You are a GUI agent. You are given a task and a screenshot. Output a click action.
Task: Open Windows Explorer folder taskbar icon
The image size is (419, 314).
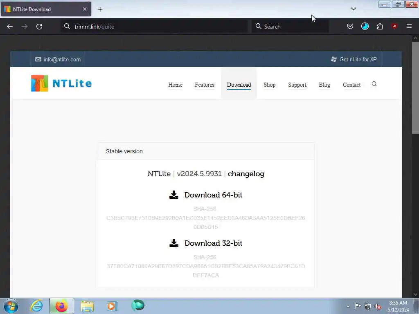click(87, 306)
